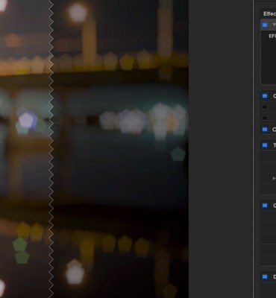Click the empty gray area beside the viewer
The width and height of the screenshot is (276, 298).
click(221, 149)
